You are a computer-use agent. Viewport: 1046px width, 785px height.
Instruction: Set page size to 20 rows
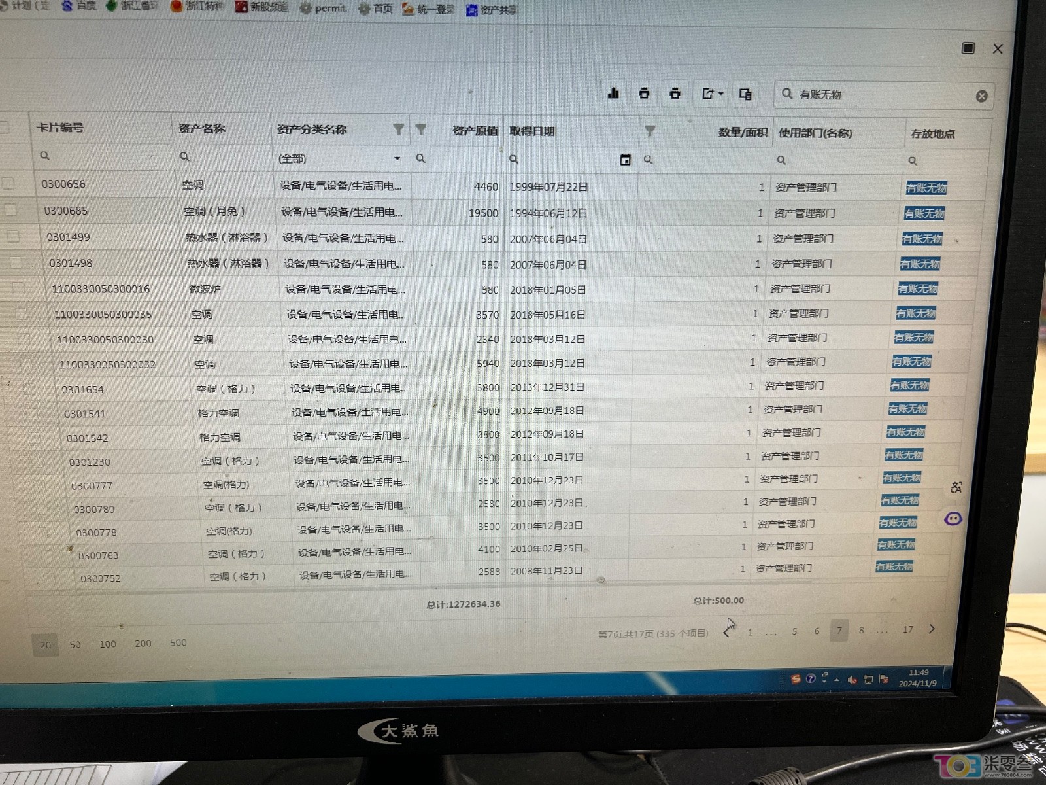(45, 645)
